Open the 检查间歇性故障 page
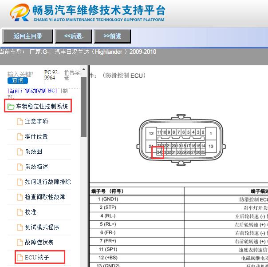 [x=45, y=197]
